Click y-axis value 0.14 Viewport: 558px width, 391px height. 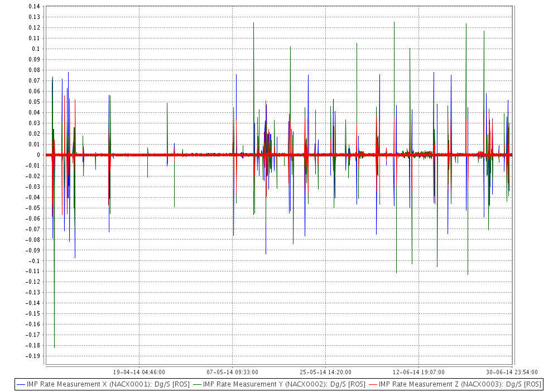(x=35, y=6)
